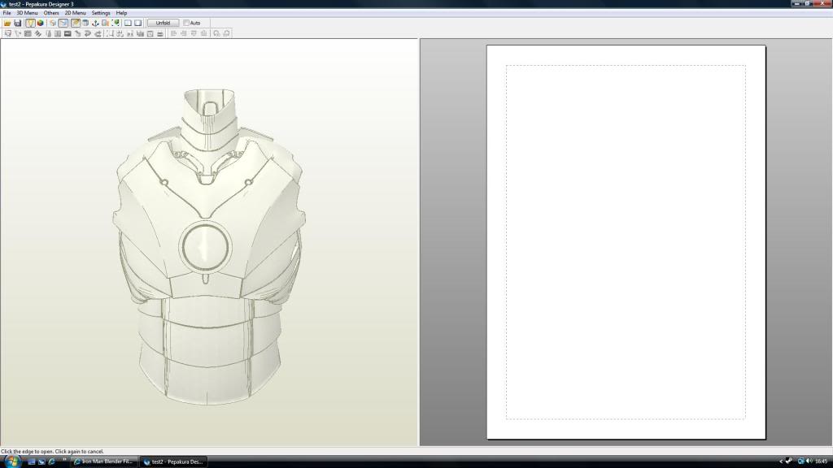Open the 3D Menu
This screenshot has height=468, width=833.
click(x=27, y=13)
